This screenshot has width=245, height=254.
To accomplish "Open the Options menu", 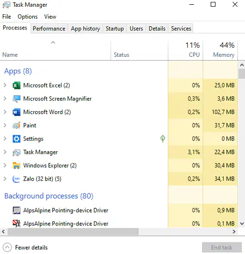I will click(28, 17).
